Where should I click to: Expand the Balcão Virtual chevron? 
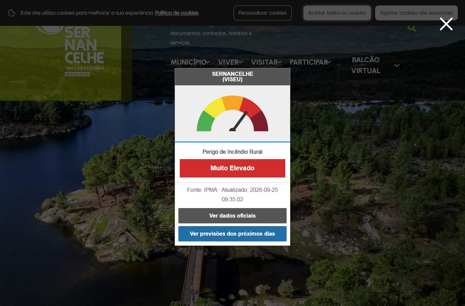(397, 65)
